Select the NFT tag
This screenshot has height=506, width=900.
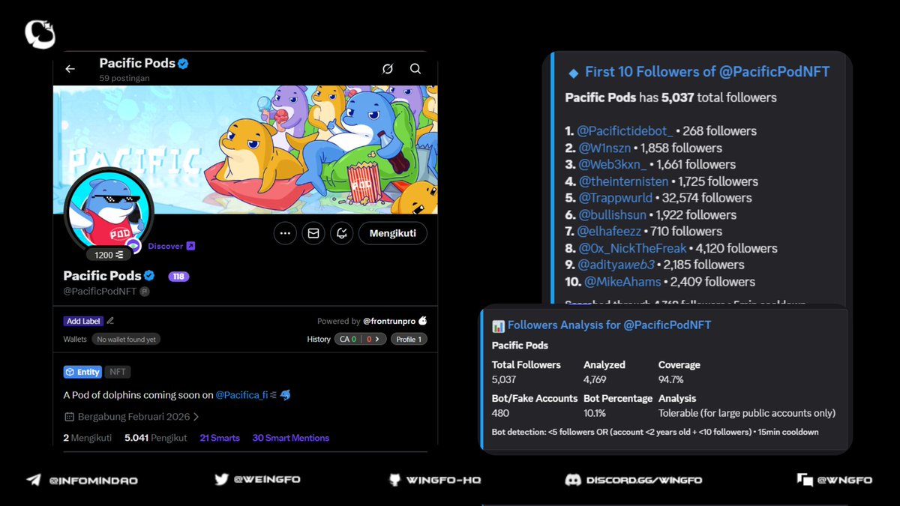(x=118, y=372)
